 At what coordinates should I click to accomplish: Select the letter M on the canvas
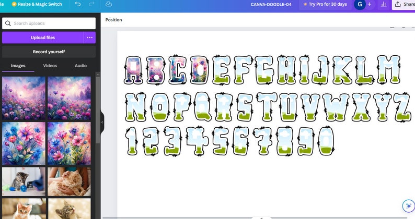388,69
